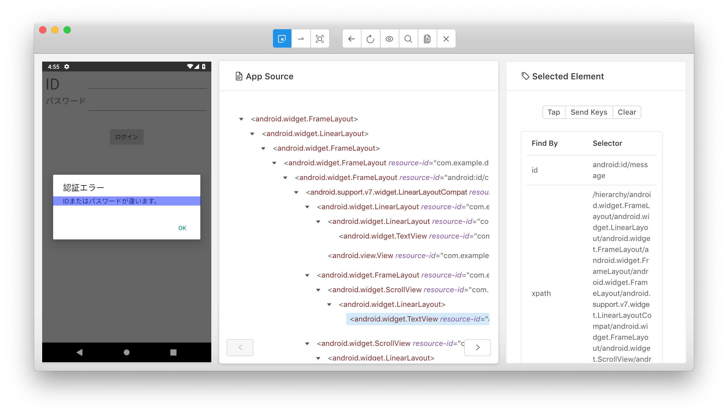728x416 pixels.
Task: Collapse first android.widget.ScrollView resource-id="com. node
Action: click(x=318, y=290)
